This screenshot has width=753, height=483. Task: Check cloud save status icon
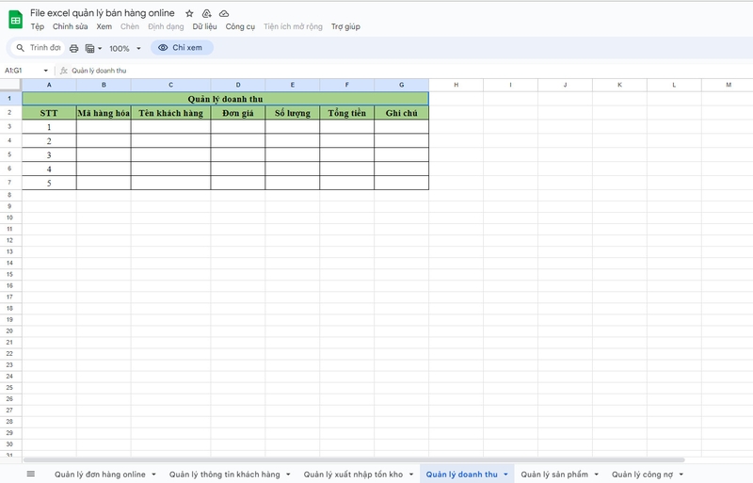coord(224,13)
